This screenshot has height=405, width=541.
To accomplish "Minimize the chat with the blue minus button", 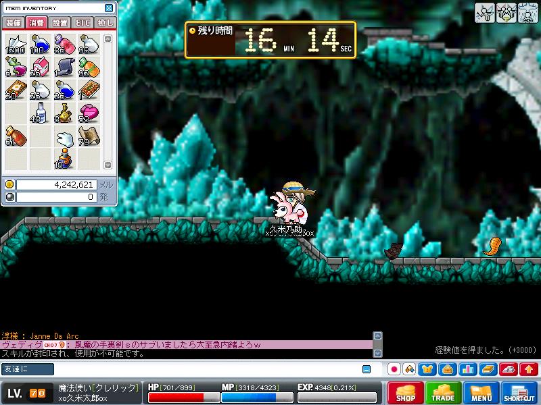I will (x=367, y=369).
